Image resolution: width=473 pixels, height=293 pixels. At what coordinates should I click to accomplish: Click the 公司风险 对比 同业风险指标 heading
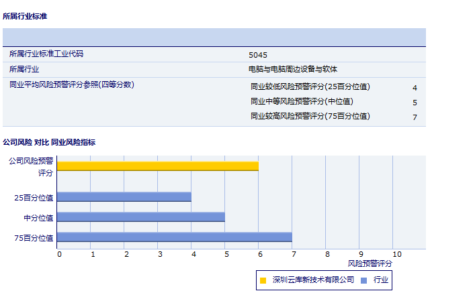click(x=49, y=142)
